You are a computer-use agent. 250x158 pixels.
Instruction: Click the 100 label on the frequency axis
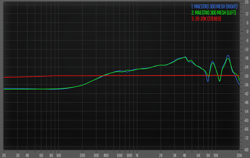[x=58, y=155]
